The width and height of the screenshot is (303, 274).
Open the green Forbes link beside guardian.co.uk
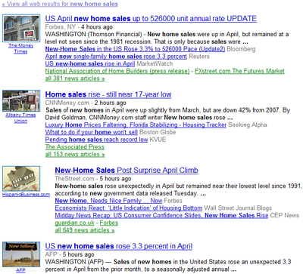[x=109, y=223]
